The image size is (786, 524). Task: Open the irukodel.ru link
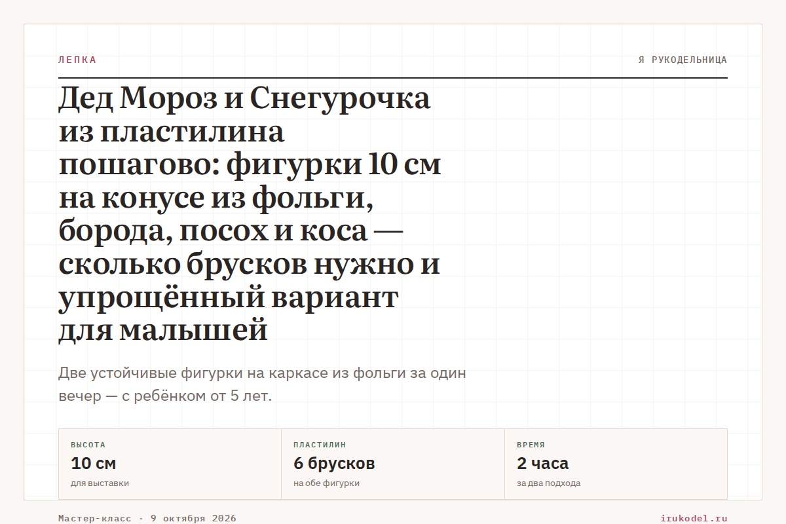click(x=694, y=518)
